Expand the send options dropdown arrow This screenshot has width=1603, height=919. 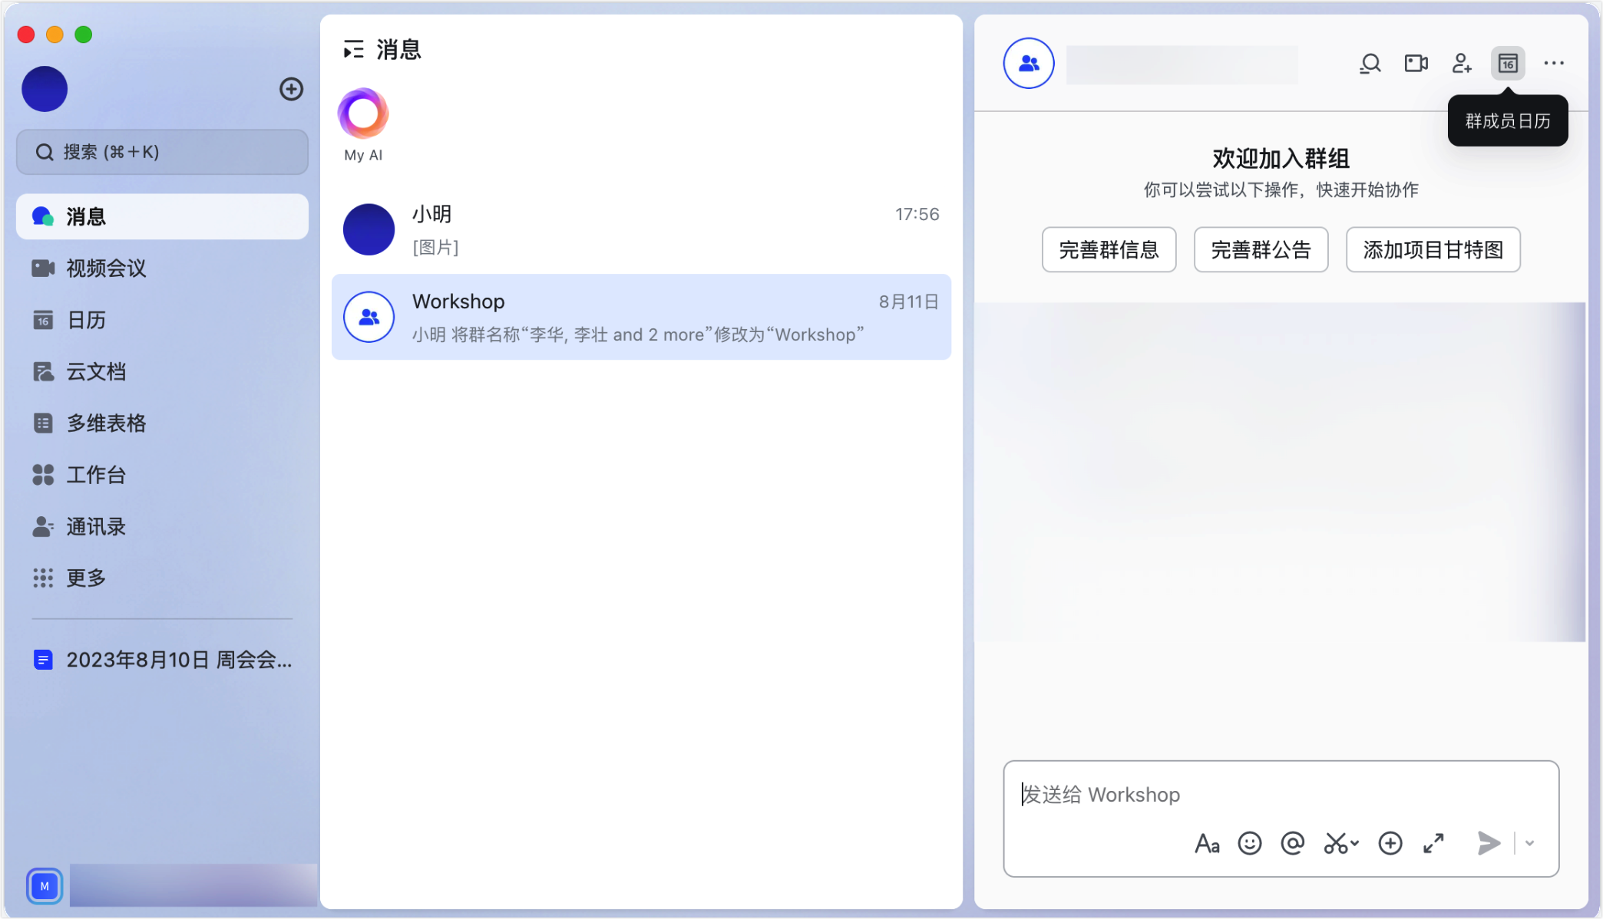point(1529,843)
